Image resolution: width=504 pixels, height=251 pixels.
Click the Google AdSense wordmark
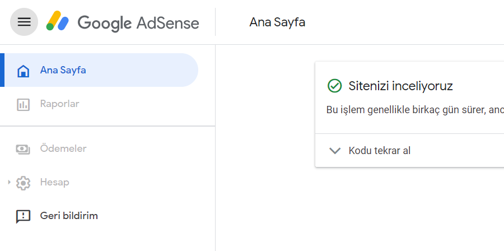[138, 23]
